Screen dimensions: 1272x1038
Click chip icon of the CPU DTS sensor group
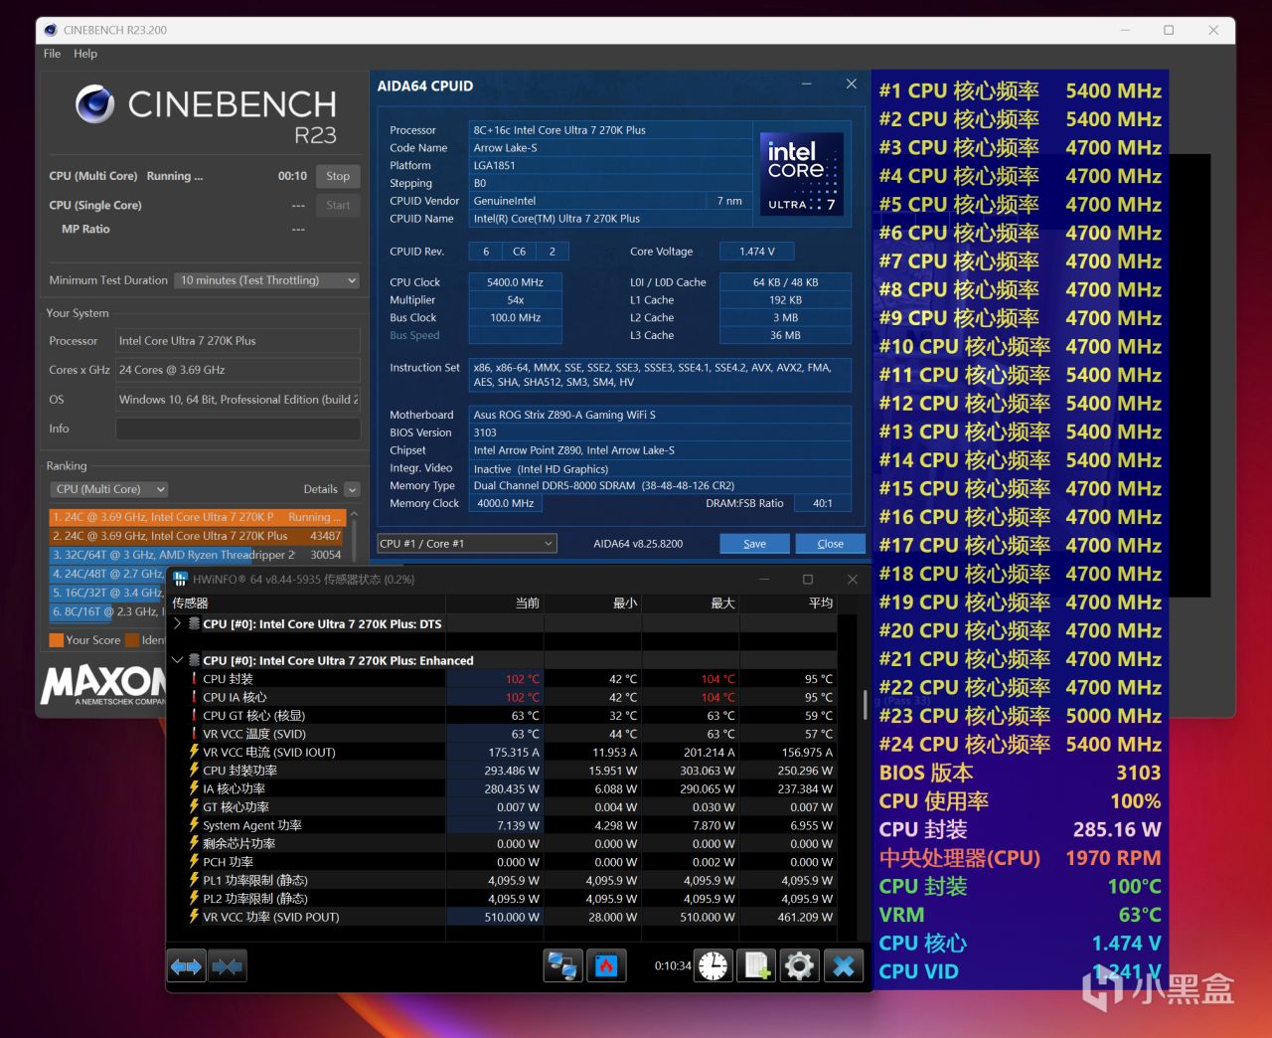pos(194,624)
